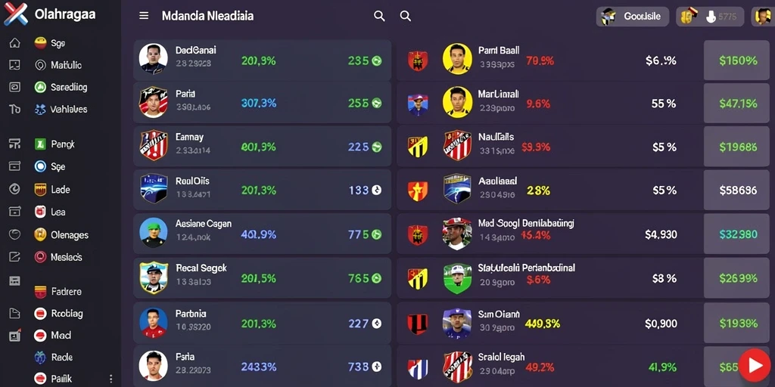Click the Lade shield icon in sidebar
Screen dimensions: 775x387
pyautogui.click(x=41, y=190)
